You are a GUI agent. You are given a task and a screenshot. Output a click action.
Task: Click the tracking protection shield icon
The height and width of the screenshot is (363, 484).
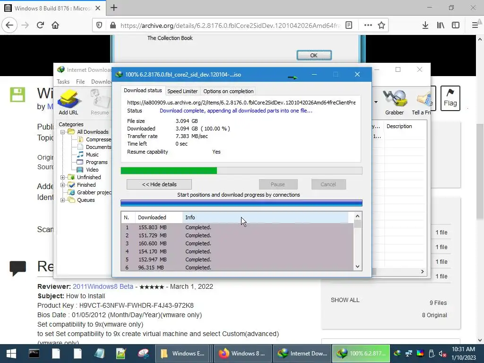pos(99,25)
